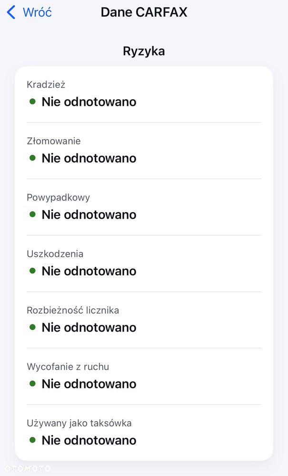Click the green dot under Używany jako taksówka

click(32, 440)
